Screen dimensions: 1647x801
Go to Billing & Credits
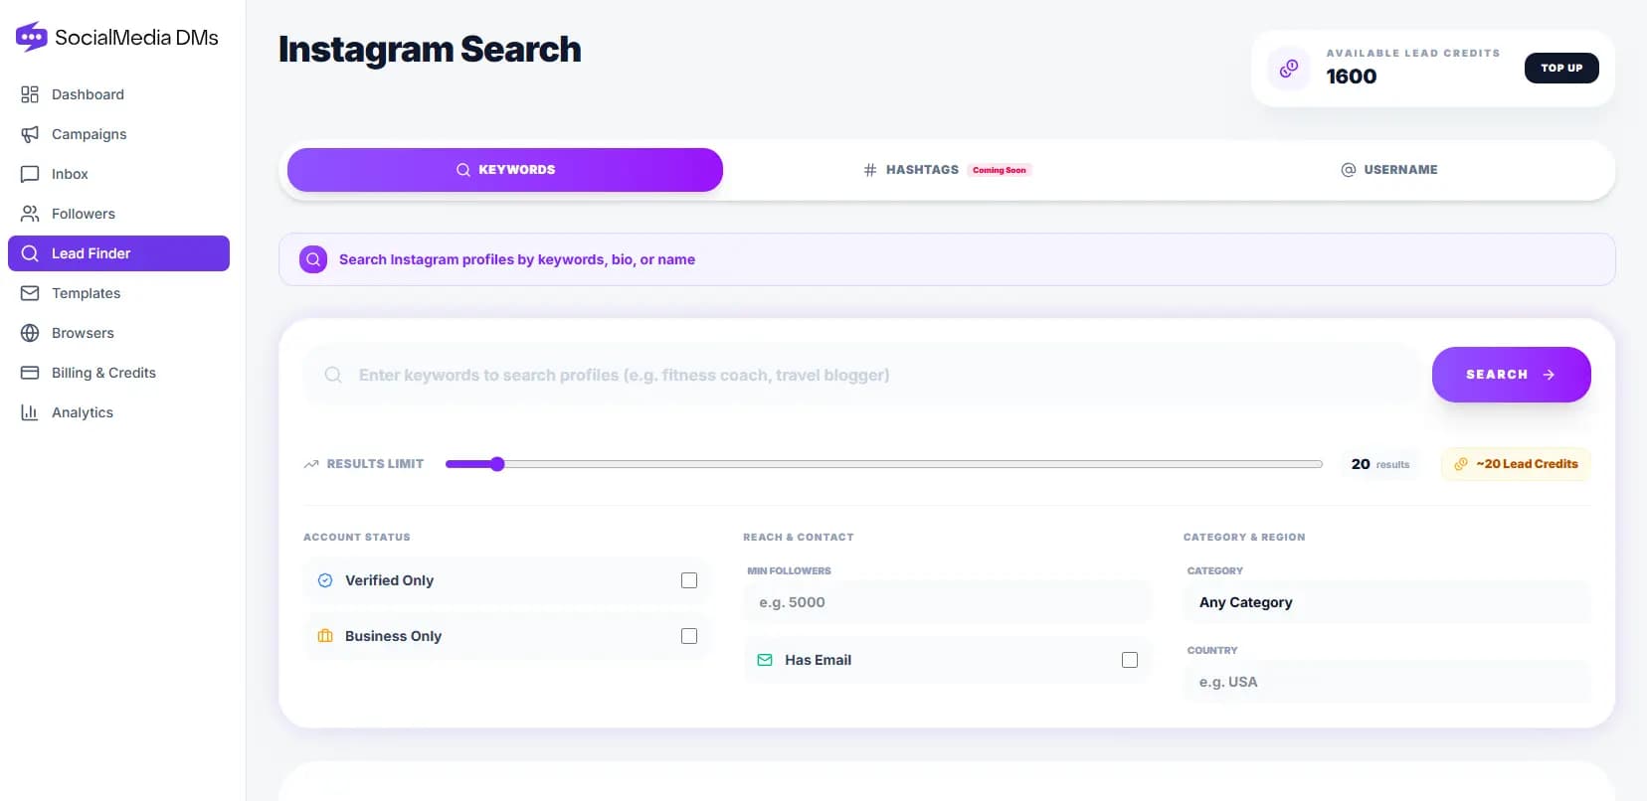118,373
